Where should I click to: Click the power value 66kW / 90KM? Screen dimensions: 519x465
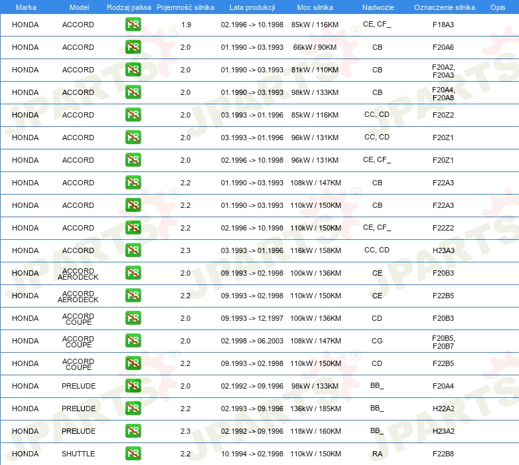[315, 47]
